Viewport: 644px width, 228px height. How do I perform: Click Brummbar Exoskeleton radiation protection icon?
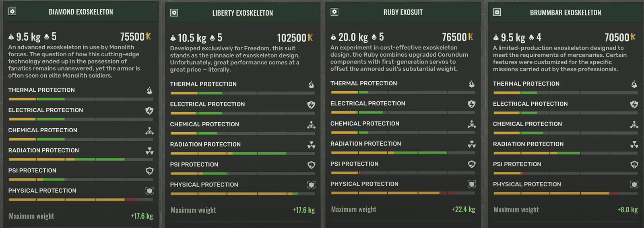pos(634,144)
